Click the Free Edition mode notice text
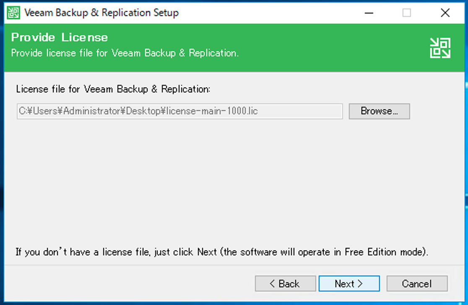468x305 pixels. pyautogui.click(x=222, y=252)
